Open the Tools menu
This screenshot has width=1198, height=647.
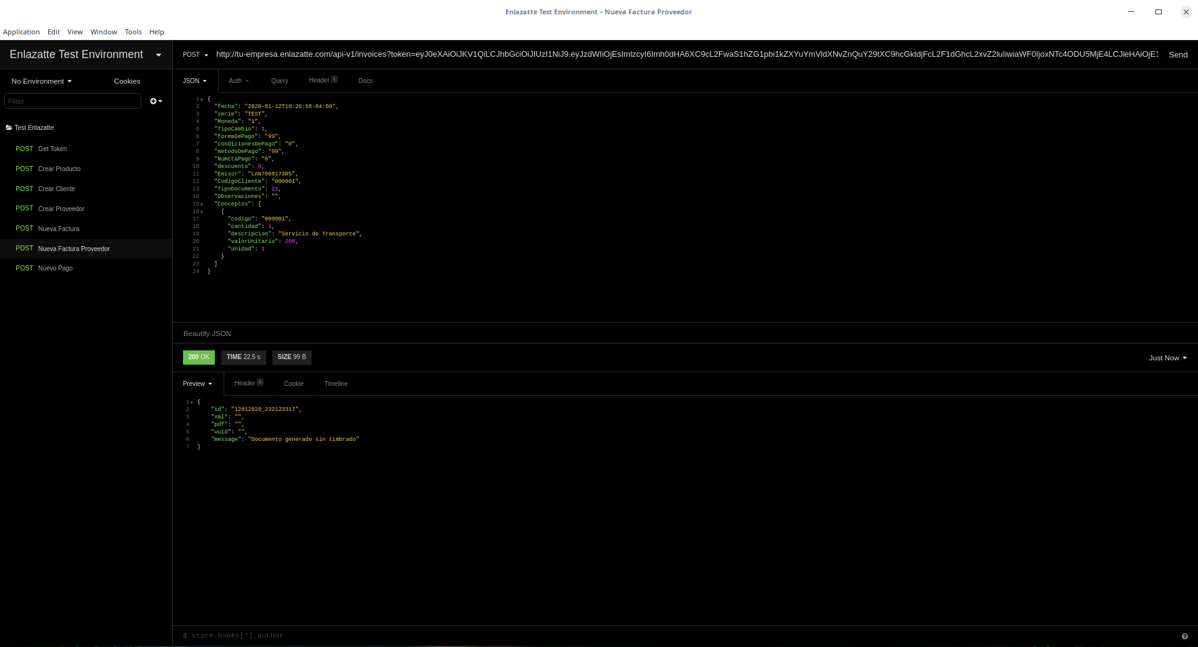pos(133,32)
